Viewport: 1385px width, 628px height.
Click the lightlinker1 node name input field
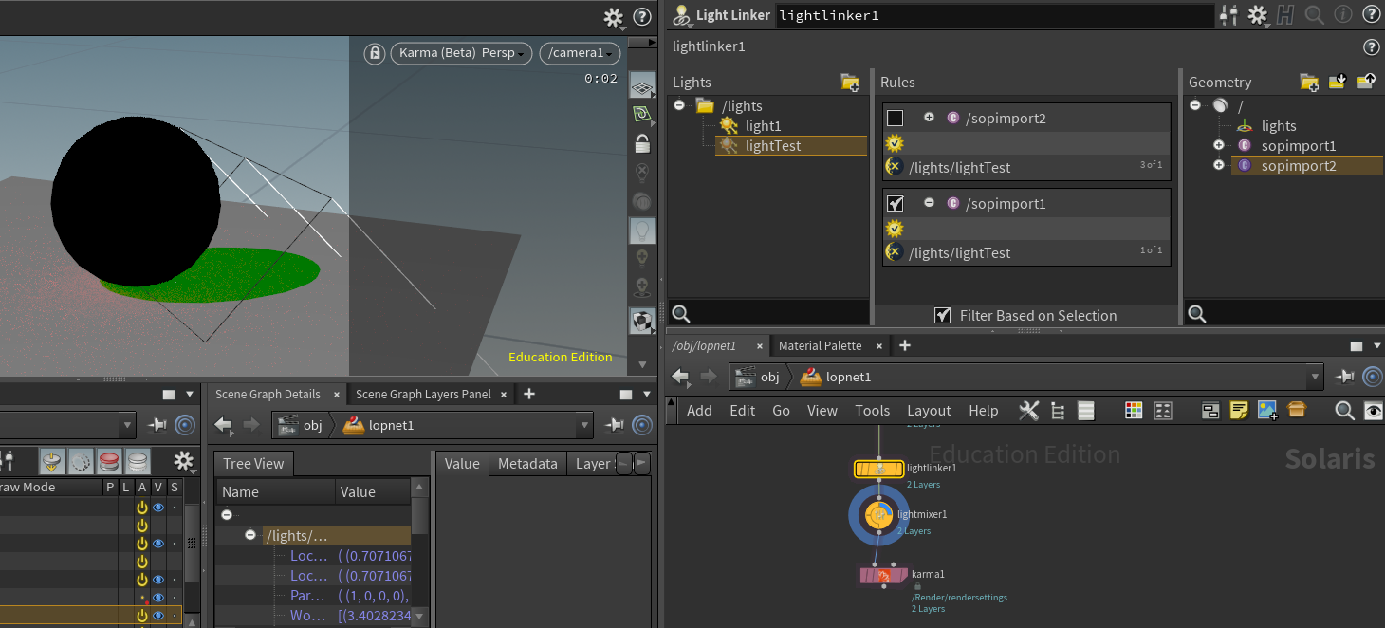994,15
